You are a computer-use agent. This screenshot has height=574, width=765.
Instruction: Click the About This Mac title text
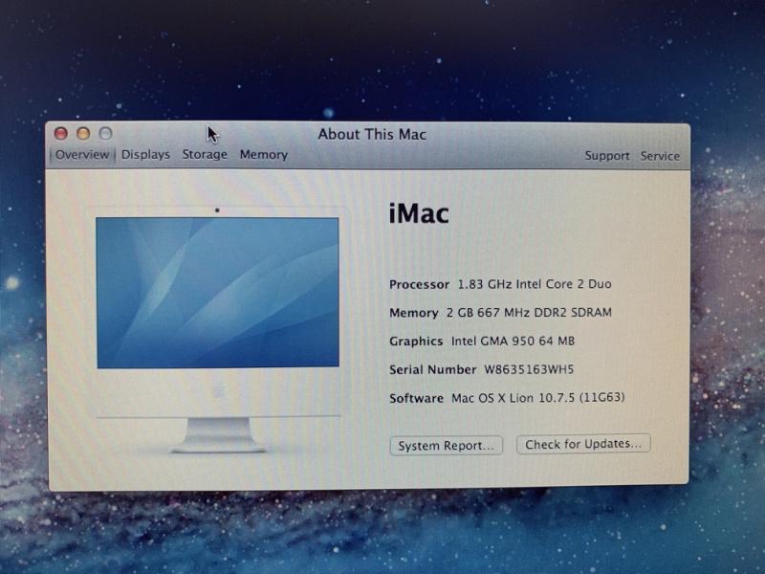pos(372,134)
